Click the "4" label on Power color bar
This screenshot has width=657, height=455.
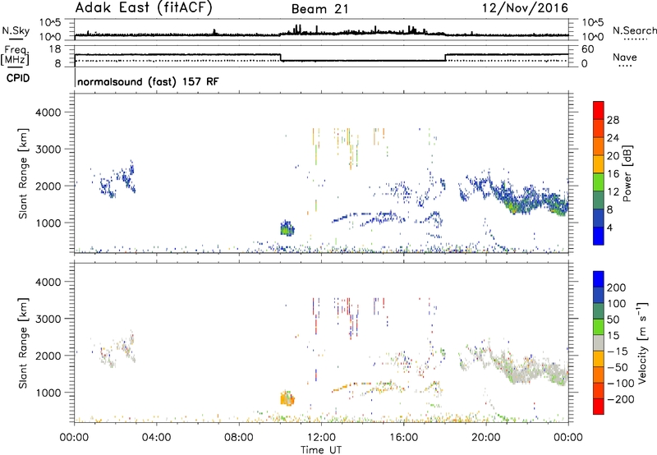pyautogui.click(x=609, y=228)
